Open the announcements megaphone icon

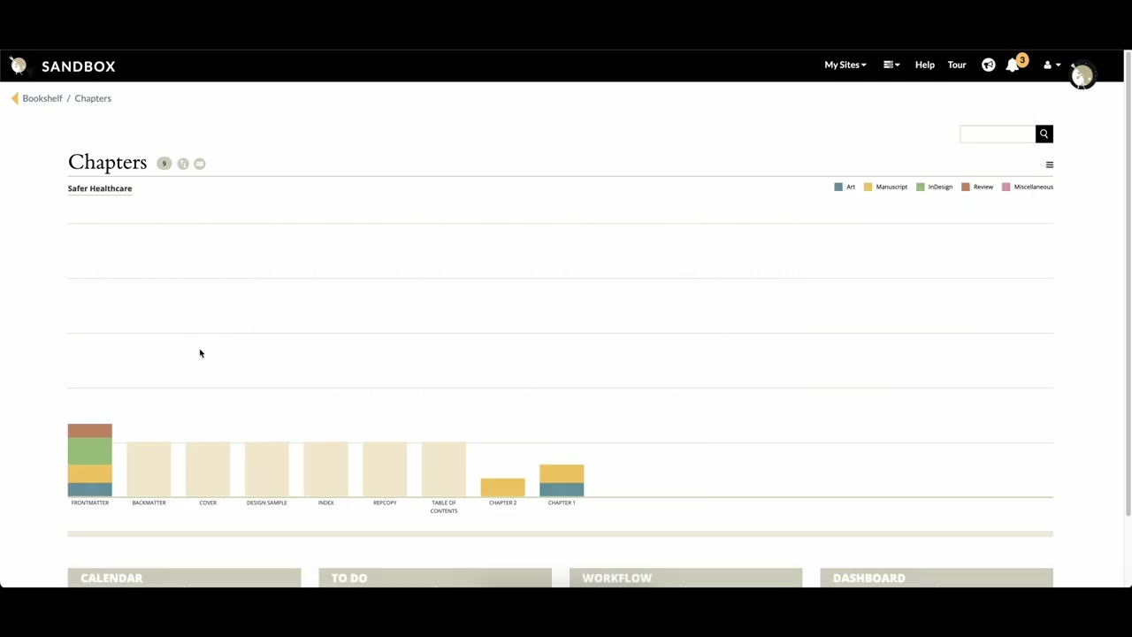click(988, 65)
